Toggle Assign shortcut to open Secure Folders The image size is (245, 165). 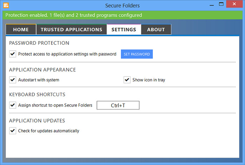[13, 105]
